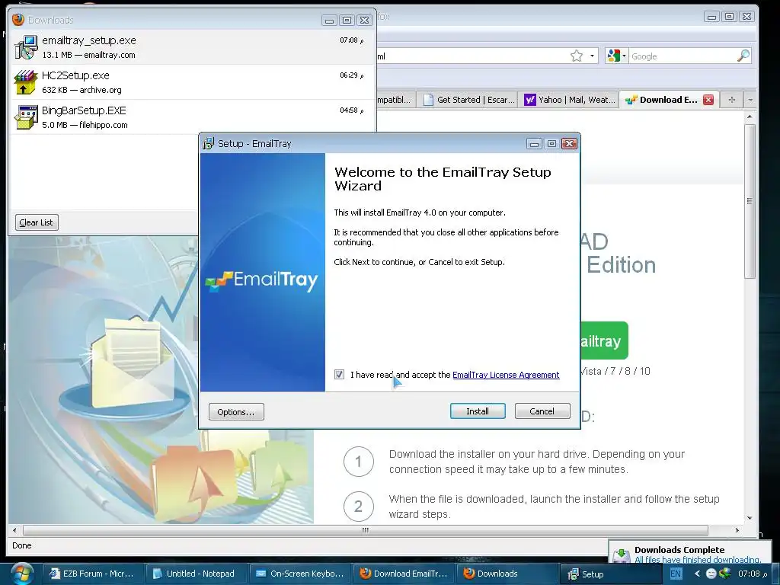
Task: Select the emailtray_setup.exe file name
Action: 88,40
